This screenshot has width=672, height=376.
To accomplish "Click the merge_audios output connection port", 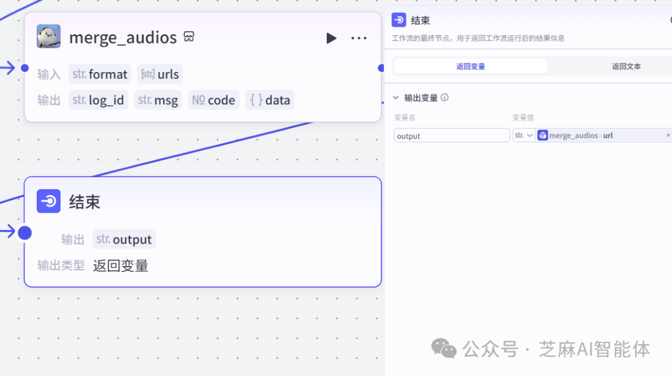I will click(381, 68).
